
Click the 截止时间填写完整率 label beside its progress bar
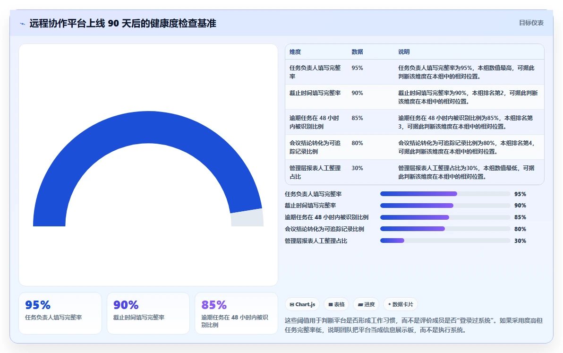click(x=310, y=206)
